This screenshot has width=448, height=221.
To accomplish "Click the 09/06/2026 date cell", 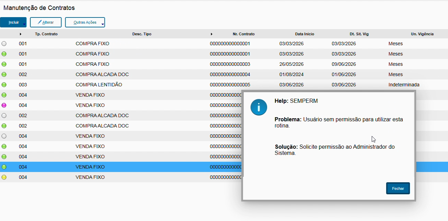I will coord(343,64).
